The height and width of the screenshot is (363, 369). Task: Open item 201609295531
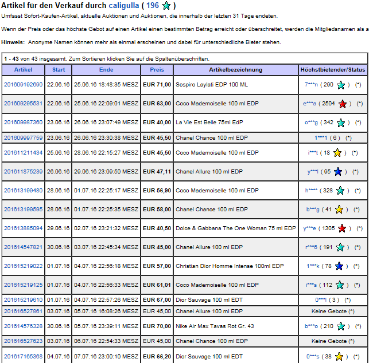point(23,104)
